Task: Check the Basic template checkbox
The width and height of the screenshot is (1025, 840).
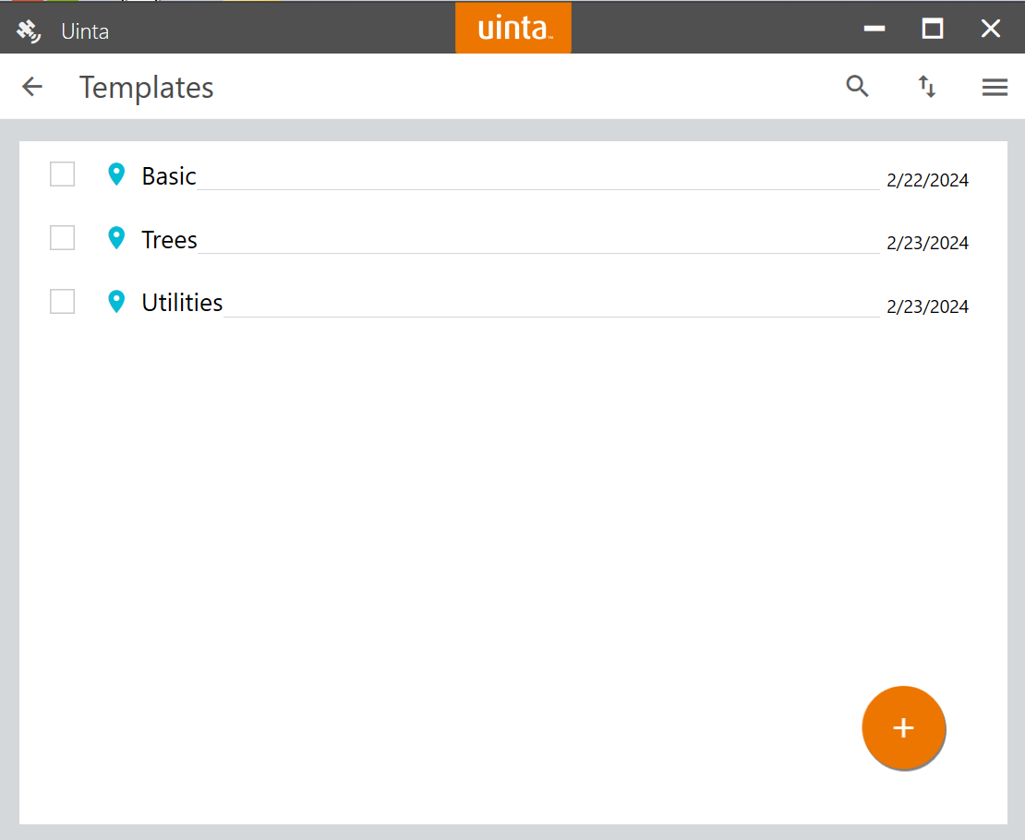Action: 62,174
